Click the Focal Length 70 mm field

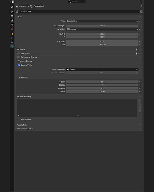102,26
